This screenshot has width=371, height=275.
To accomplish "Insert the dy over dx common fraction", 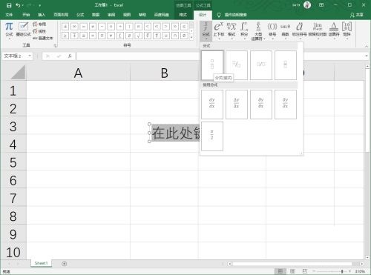I will click(212, 105).
